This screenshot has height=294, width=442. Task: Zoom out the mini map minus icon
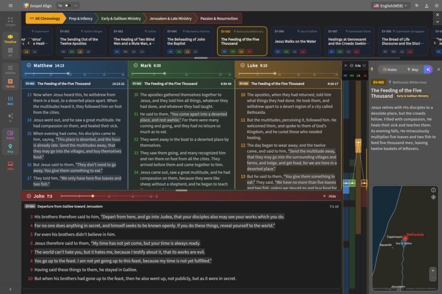pyautogui.click(x=352, y=66)
